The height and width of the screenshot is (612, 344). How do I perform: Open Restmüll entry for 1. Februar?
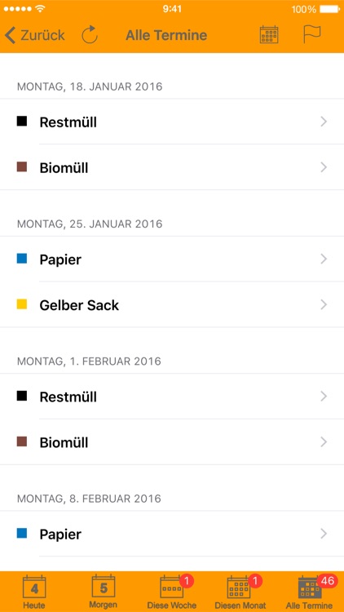tap(172, 397)
